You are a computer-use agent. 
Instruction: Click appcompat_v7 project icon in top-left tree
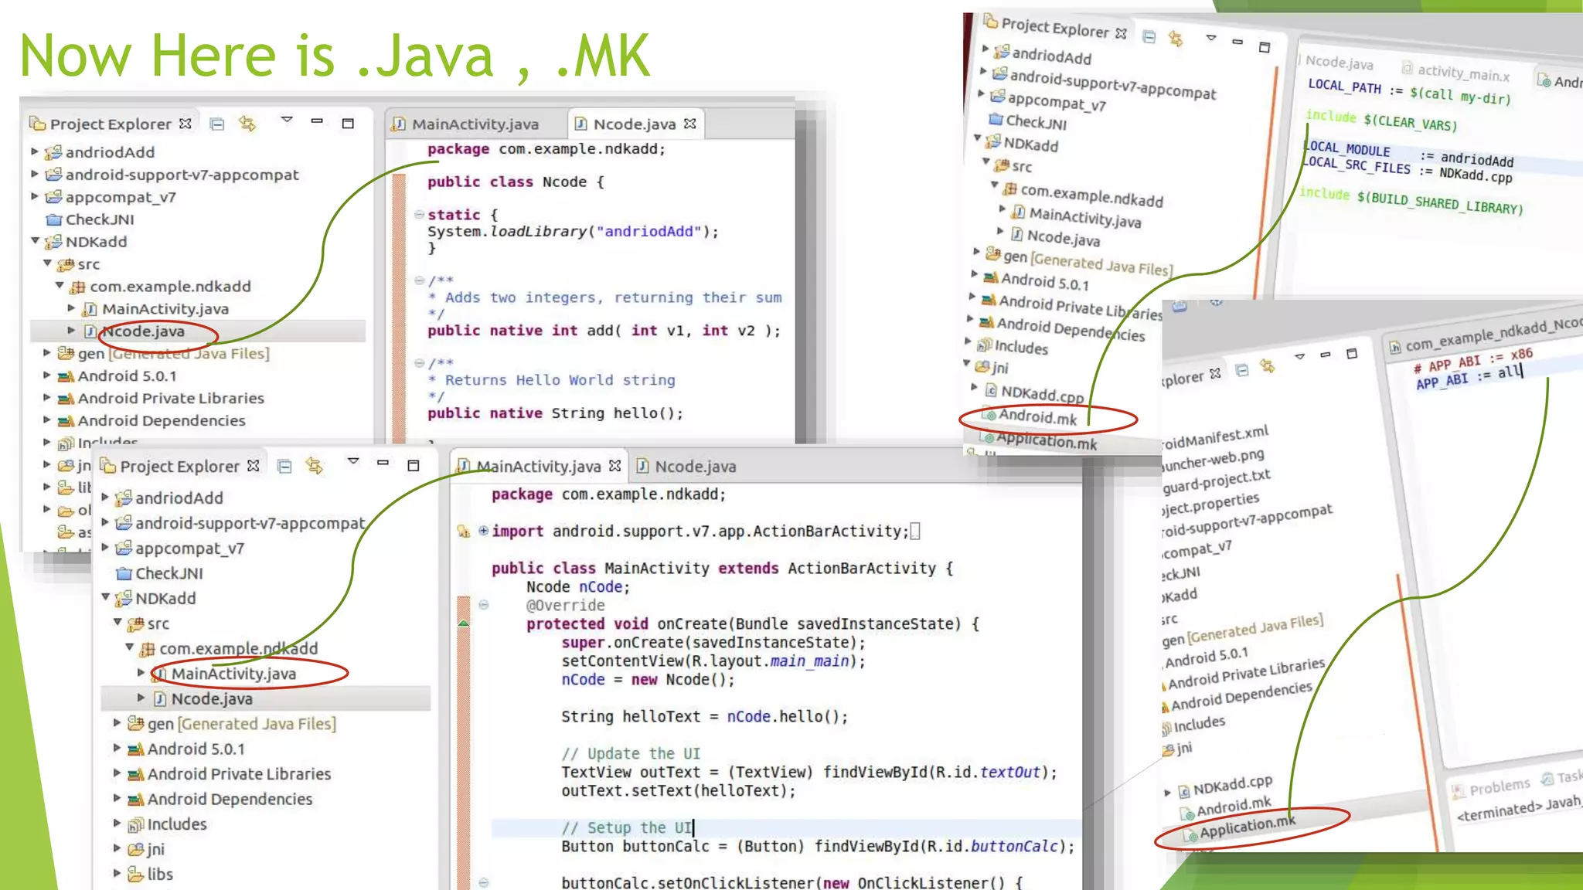coord(53,197)
